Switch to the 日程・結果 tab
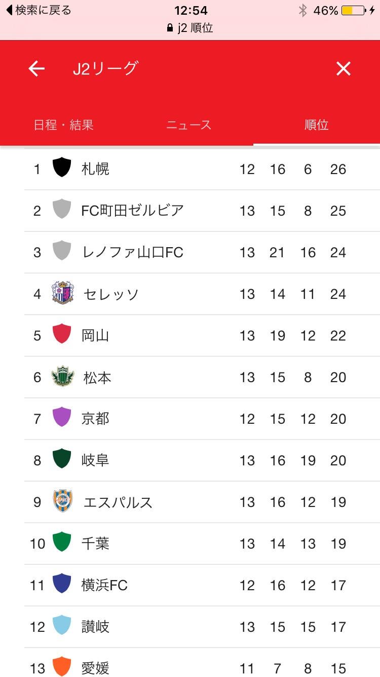Viewport: 380px width, 677px height. click(64, 125)
